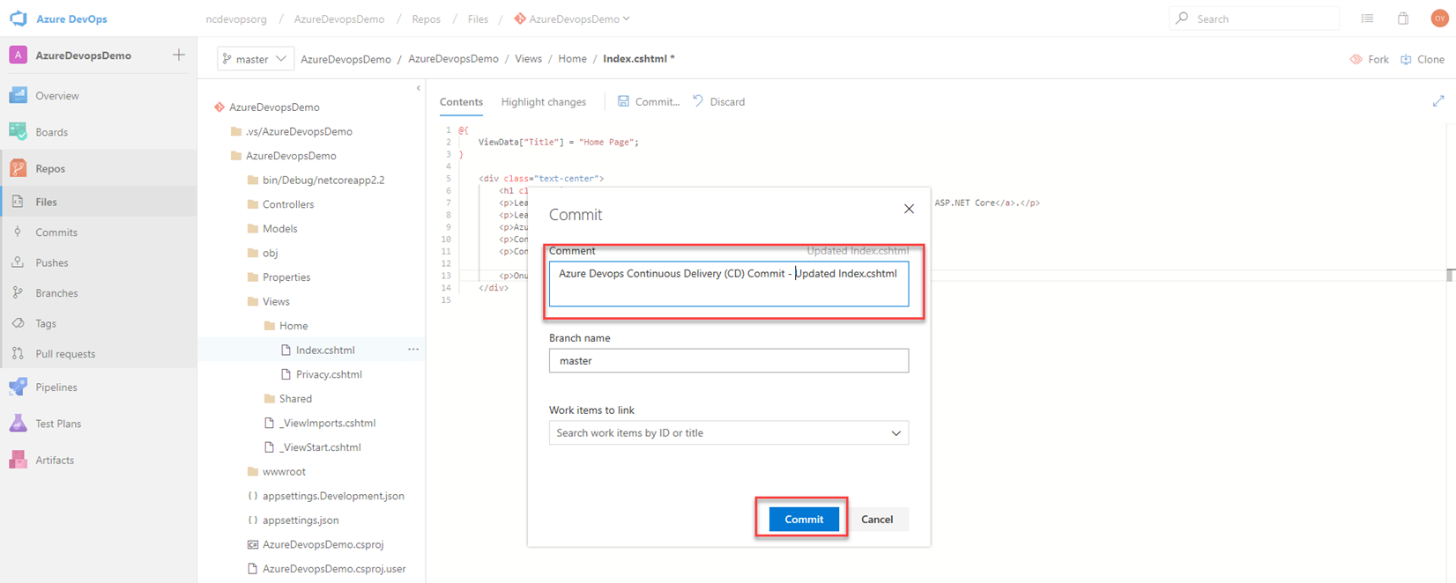Click the Branches icon in sidebar
This screenshot has width=1456, height=583.
point(18,292)
